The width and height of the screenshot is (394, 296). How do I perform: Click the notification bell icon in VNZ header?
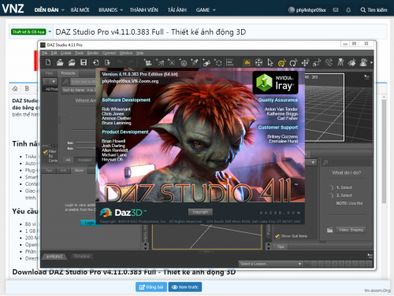[348, 10]
